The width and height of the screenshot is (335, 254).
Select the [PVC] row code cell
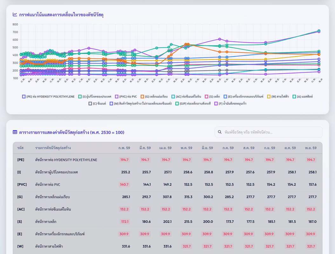tap(22, 185)
